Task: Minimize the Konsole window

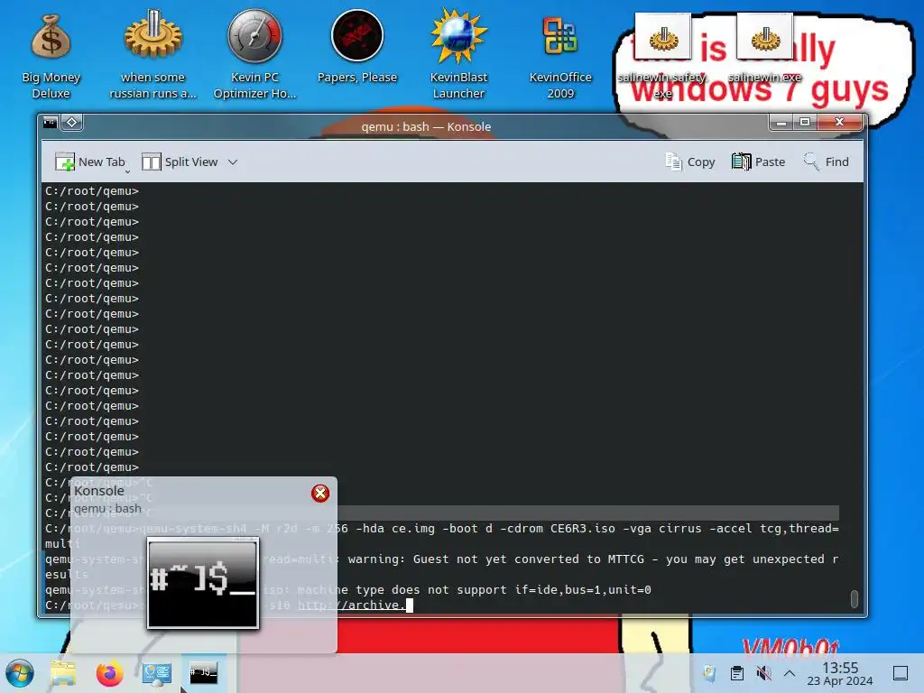Action: coord(781,123)
